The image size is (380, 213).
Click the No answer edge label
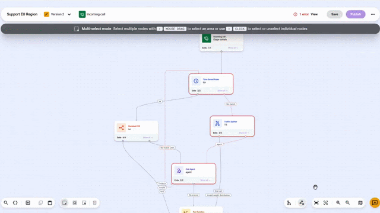click(x=194, y=195)
